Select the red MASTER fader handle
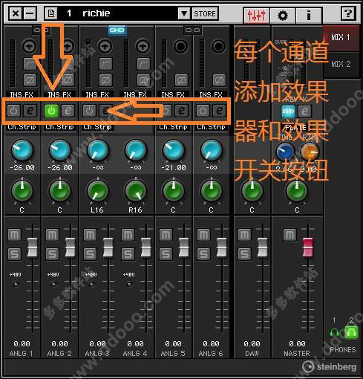363x379 pixels. (x=308, y=247)
